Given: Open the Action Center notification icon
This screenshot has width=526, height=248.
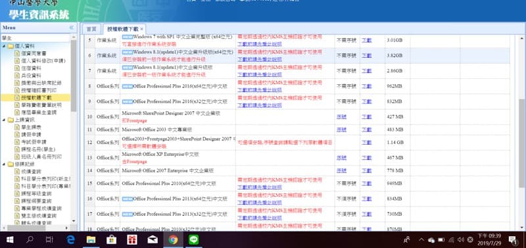Looking at the screenshot, I should tap(513, 239).
